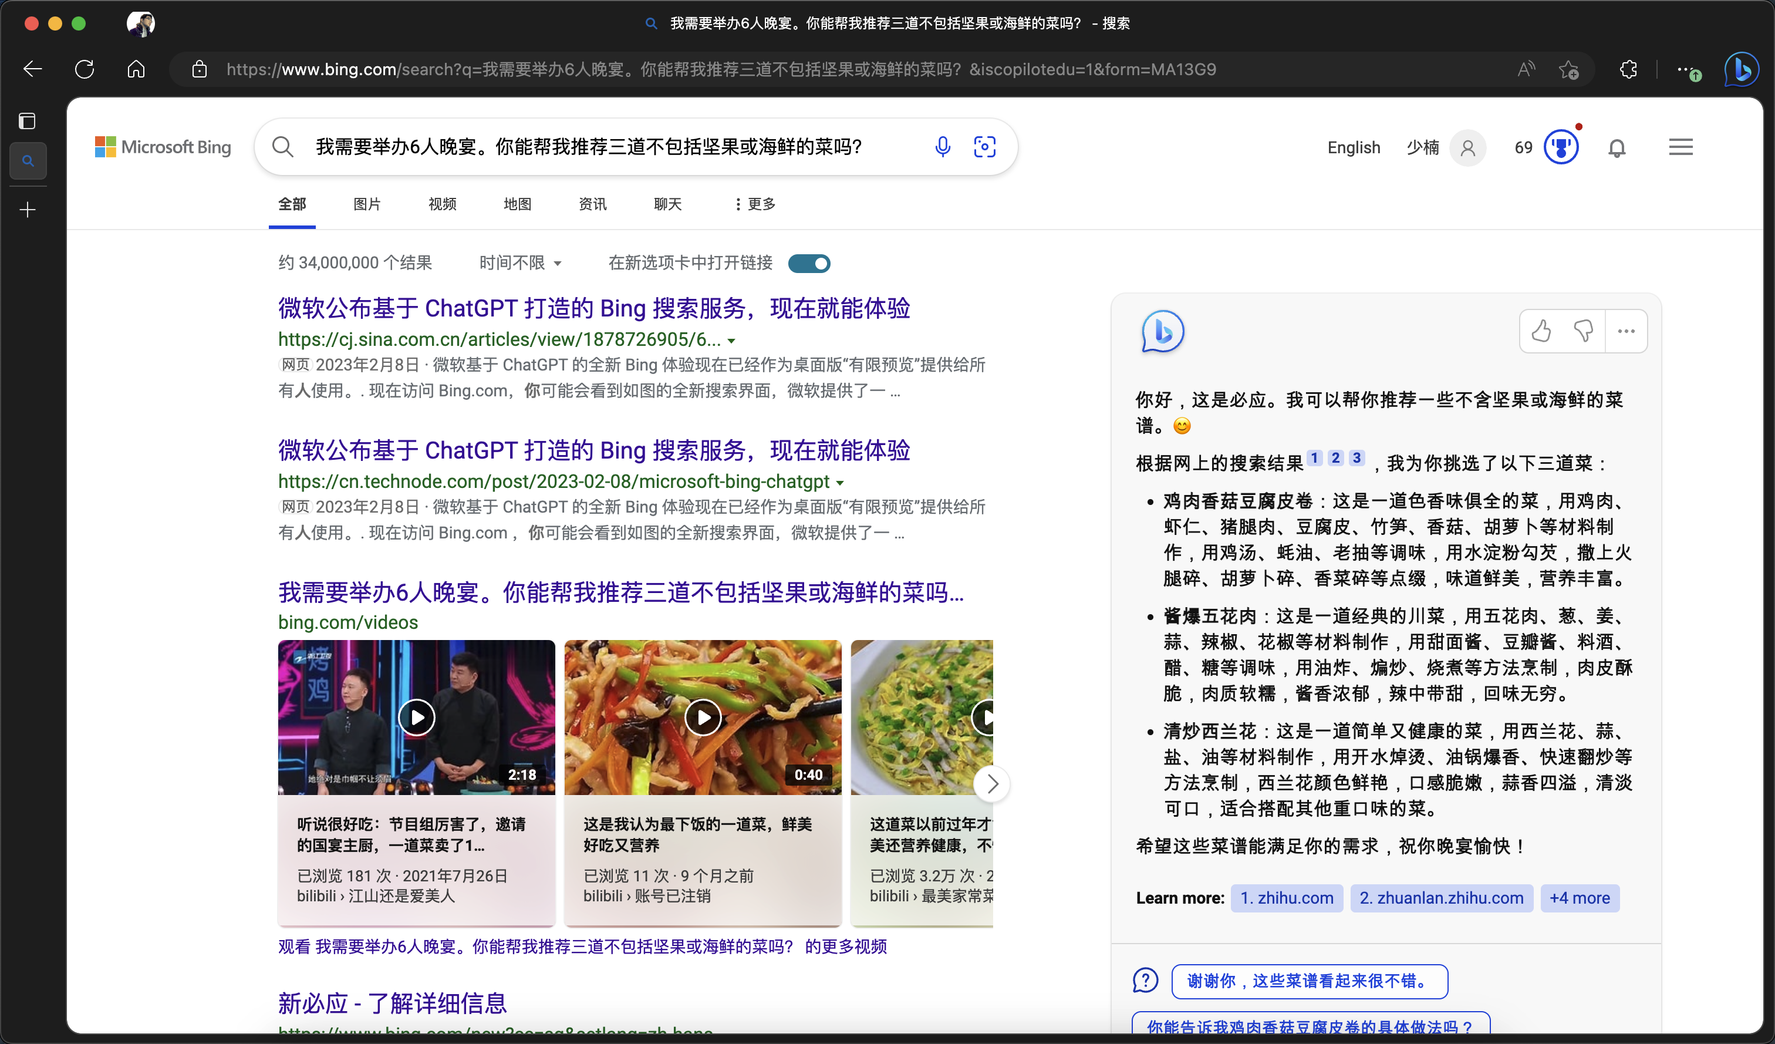
Task: Open video title 听说很好吃：节目组厉害了
Action: point(411,835)
